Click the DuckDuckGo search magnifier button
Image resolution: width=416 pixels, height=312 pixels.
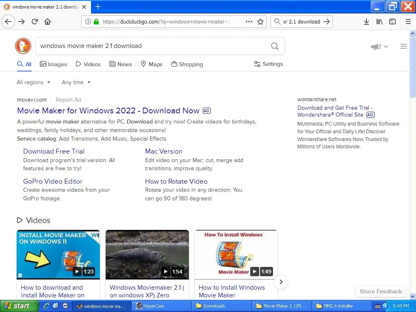275,46
